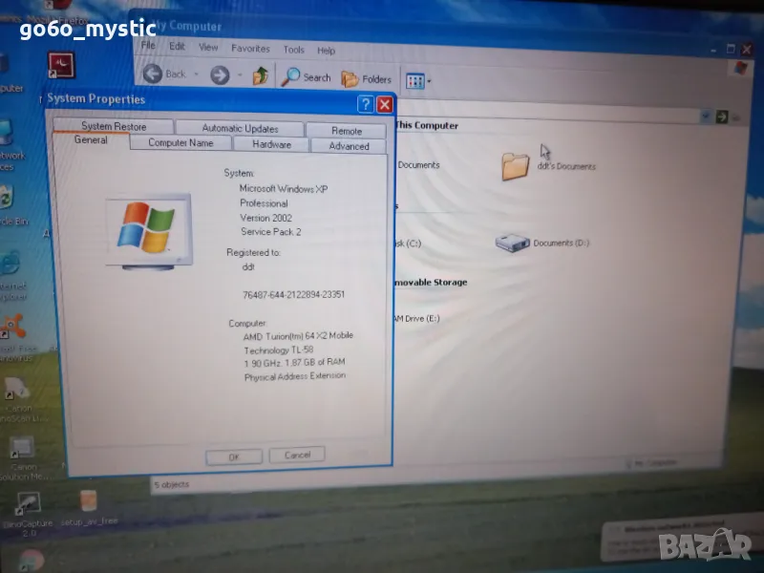Open the address bar dropdown arrow
764x573 pixels.
click(706, 116)
